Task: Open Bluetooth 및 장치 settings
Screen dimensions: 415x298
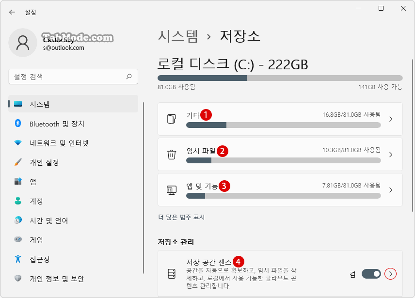Action: [x=73, y=124]
